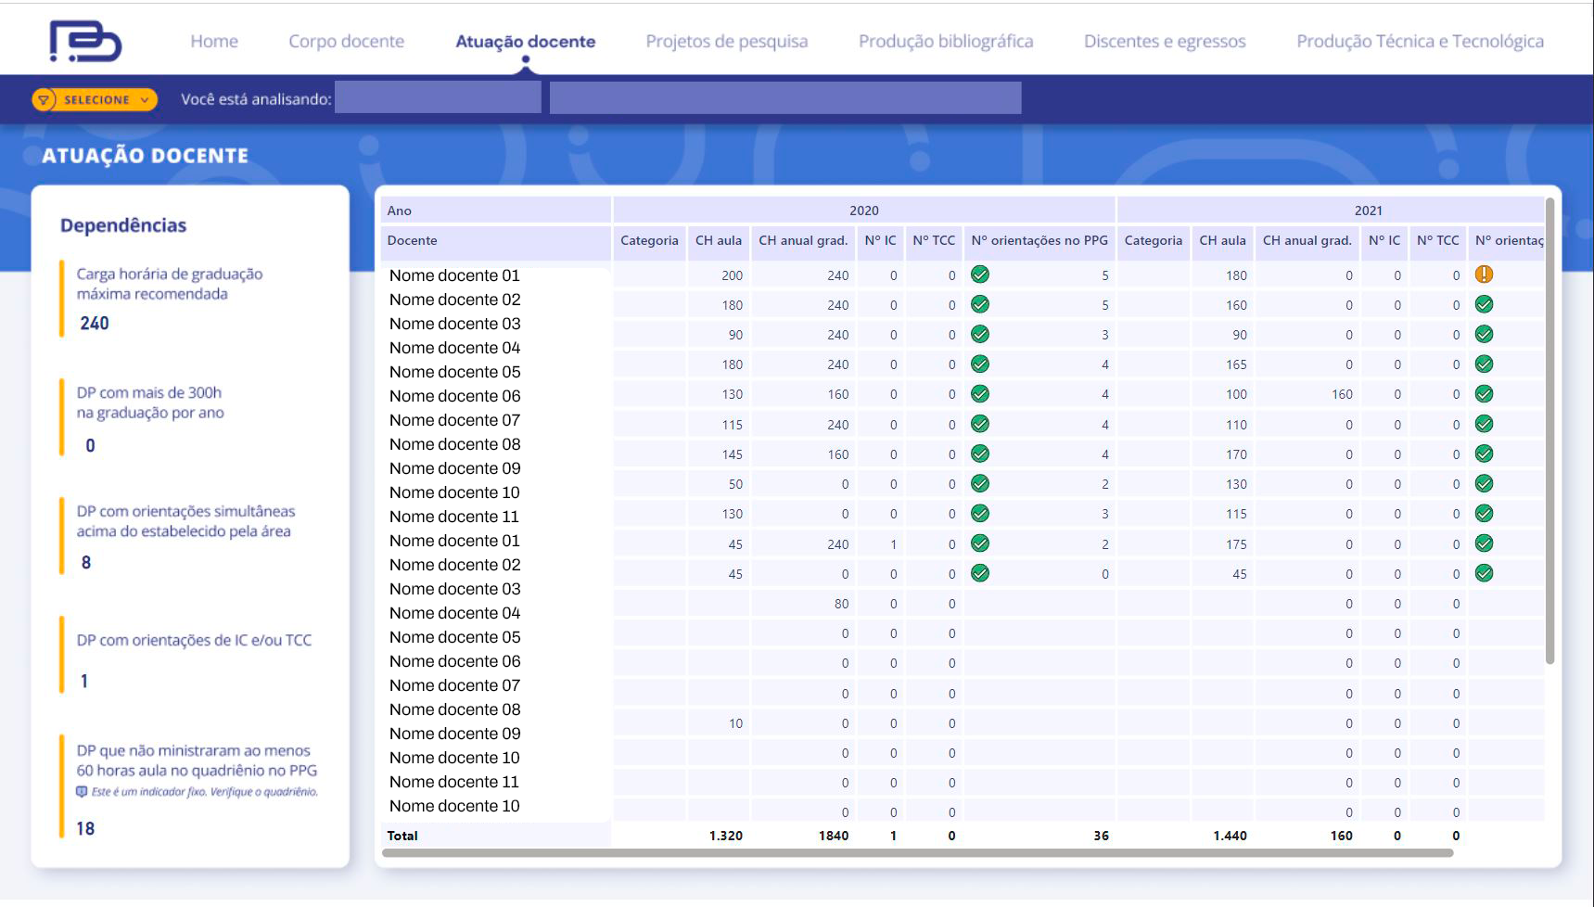The image size is (1594, 907).
Task: Click green check in 2021 row with CH aula 45
Action: 1484,573
